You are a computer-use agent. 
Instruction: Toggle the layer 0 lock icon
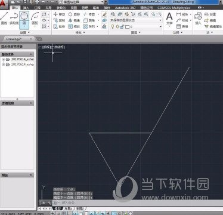[x=122, y=26]
